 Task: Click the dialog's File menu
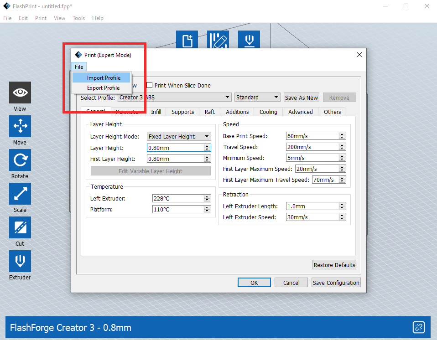[79, 67]
